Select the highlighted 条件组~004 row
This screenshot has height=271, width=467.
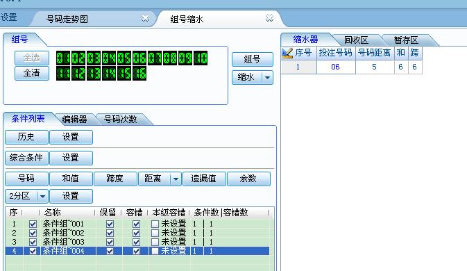point(137,251)
